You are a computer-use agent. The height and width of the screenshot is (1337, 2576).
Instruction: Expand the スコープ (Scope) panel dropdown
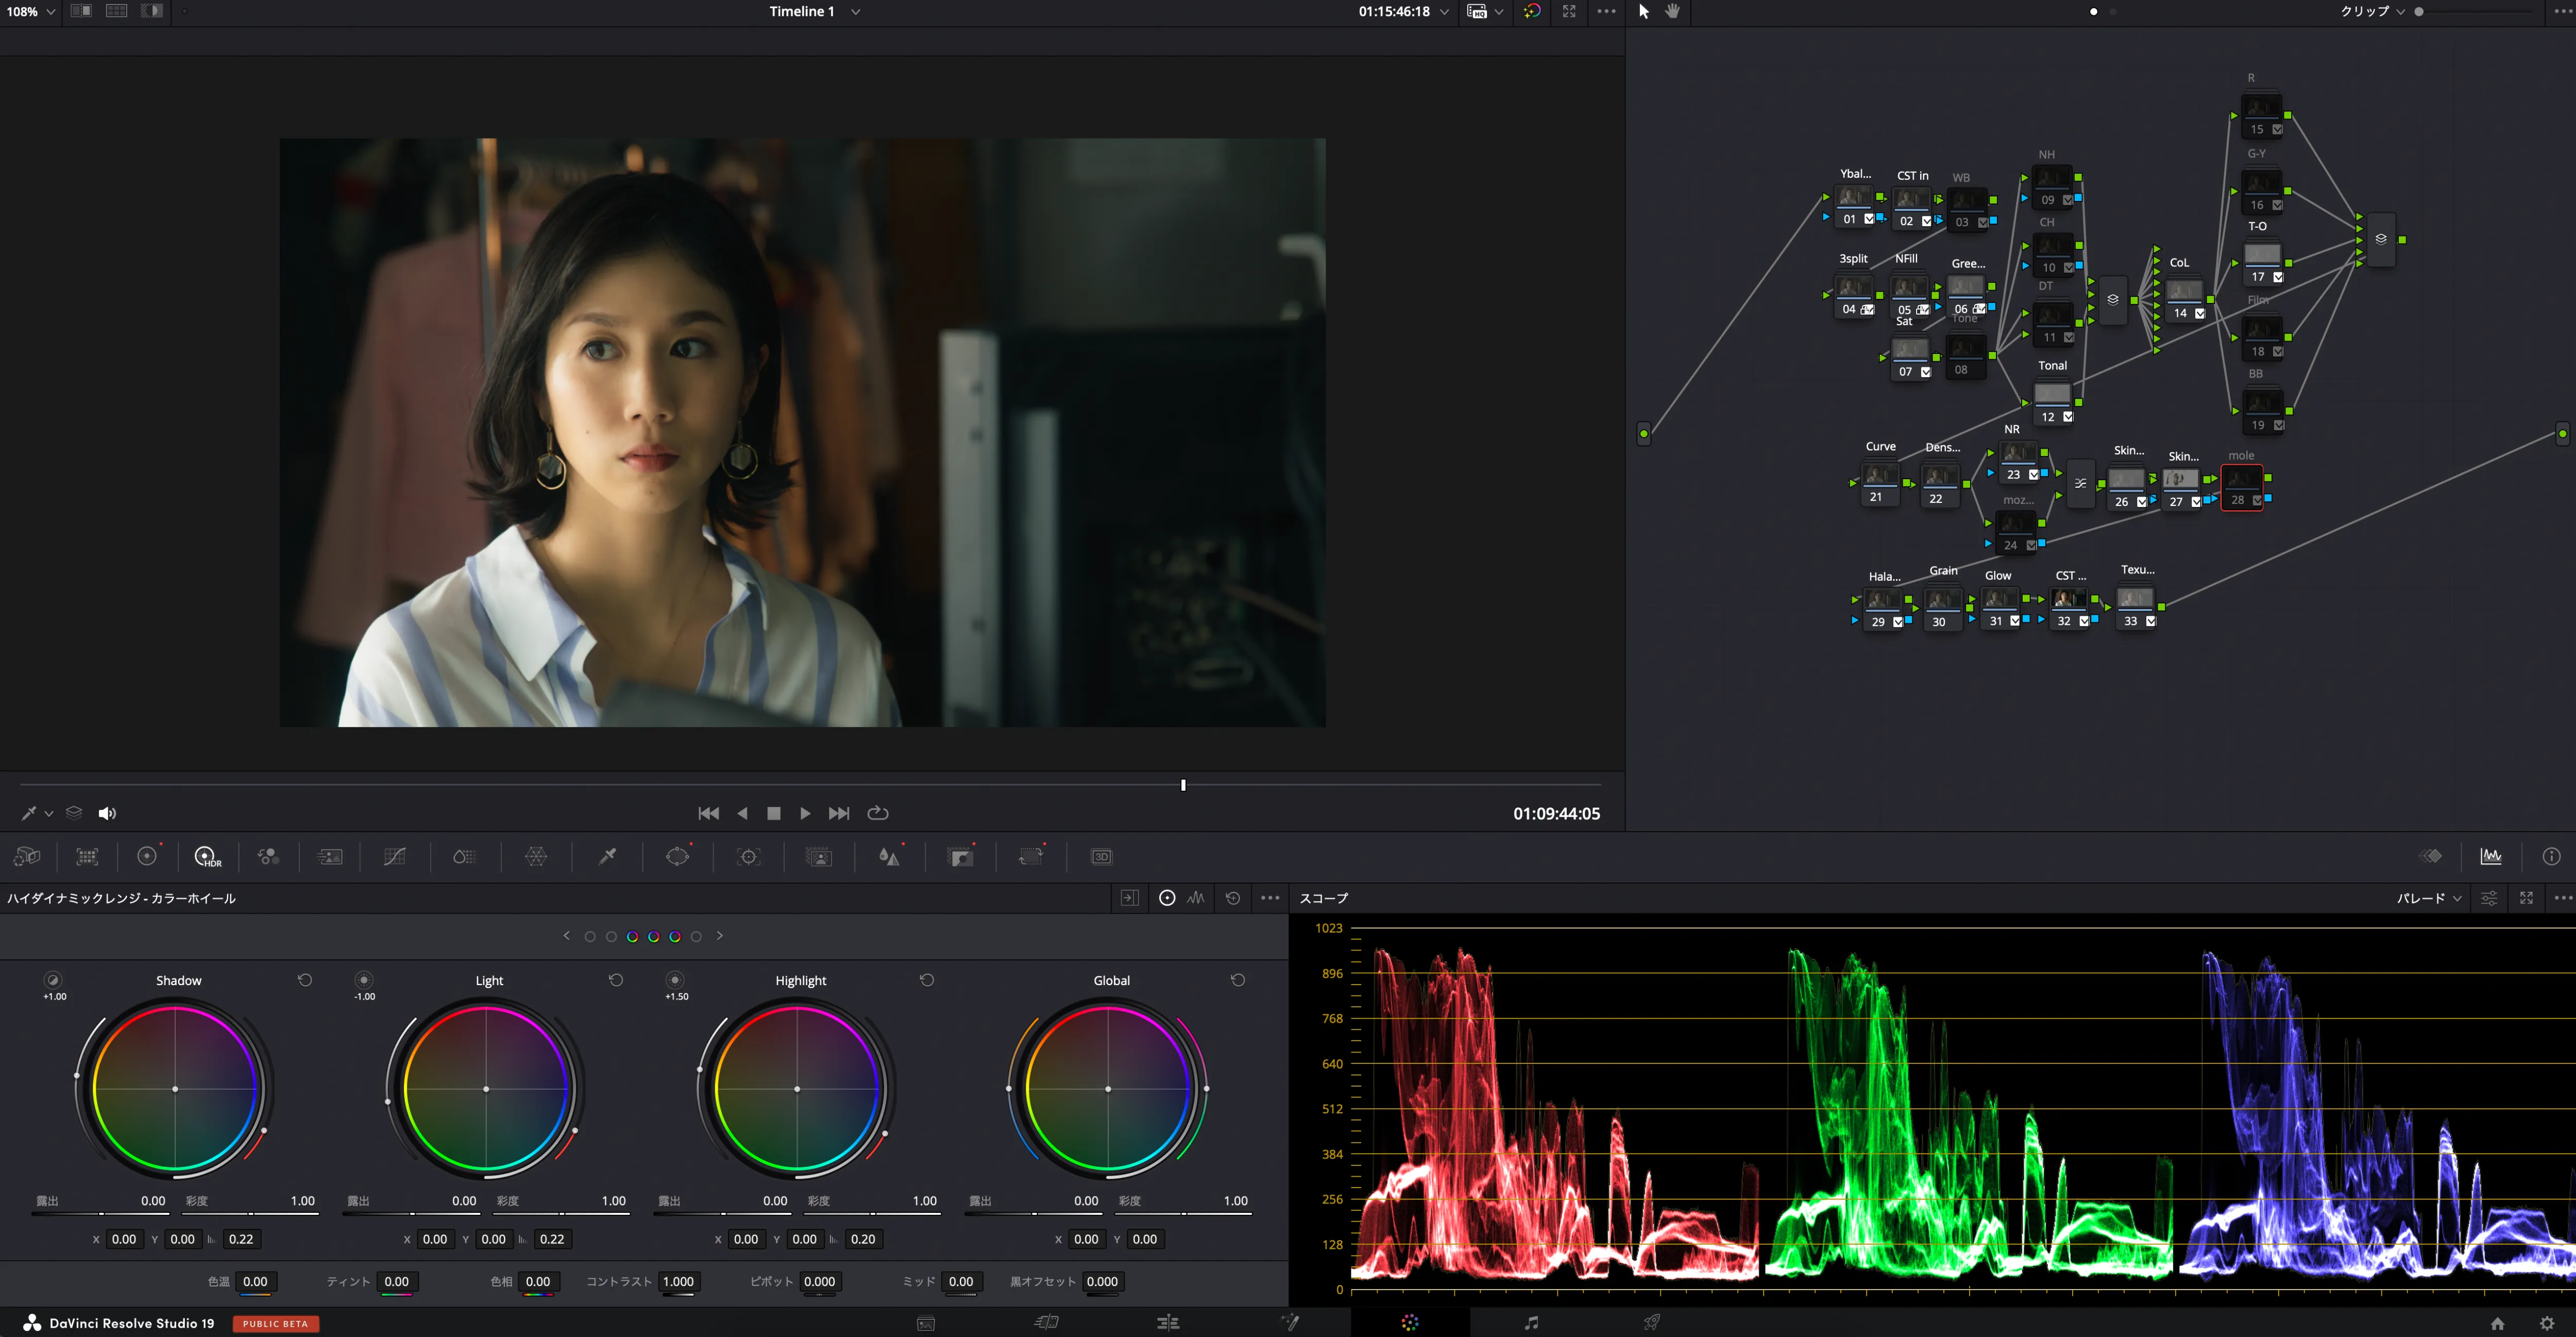click(x=2436, y=898)
